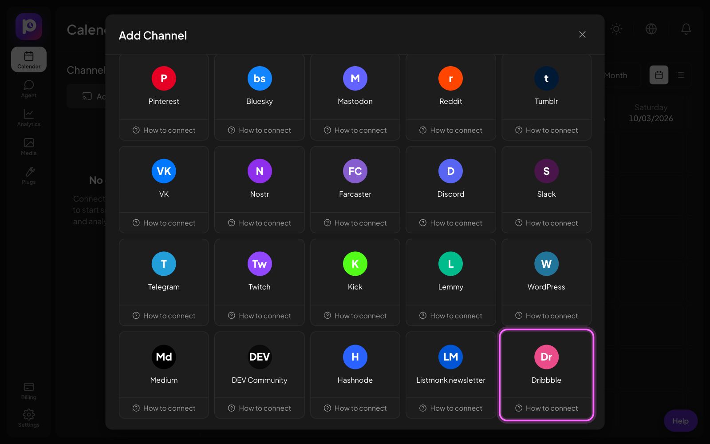This screenshot has width=710, height=444.
Task: Open How to connect for Dribbble
Action: tap(546, 408)
